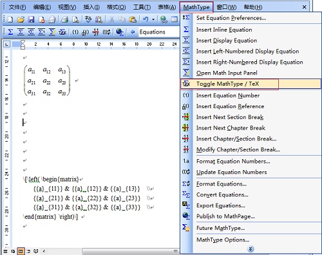Choose Open Math Input Panel entry
The width and height of the screenshot is (322, 255).
pos(251,73)
